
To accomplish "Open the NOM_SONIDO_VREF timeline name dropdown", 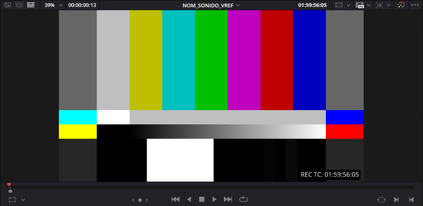I will tap(211, 5).
